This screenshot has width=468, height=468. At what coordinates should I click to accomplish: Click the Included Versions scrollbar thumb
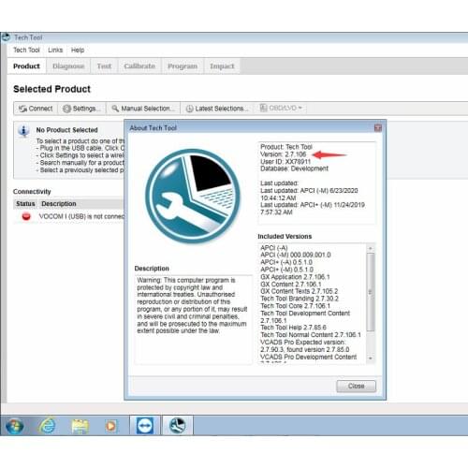pos(371,292)
